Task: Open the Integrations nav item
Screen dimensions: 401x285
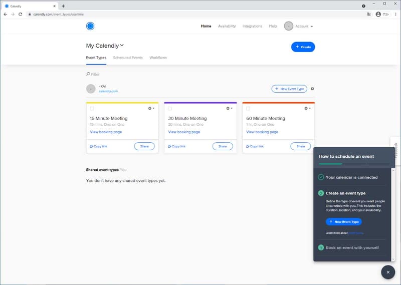Action: 252,26
